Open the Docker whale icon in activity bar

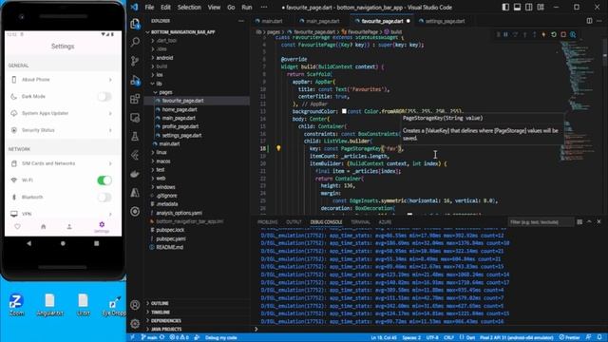coord(135,174)
